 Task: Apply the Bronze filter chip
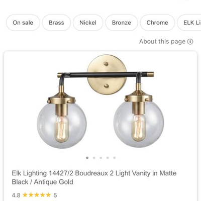(x=122, y=23)
